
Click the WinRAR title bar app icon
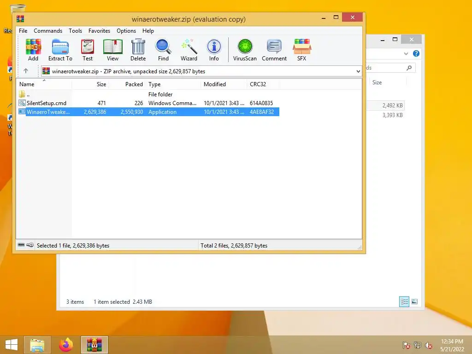point(20,19)
